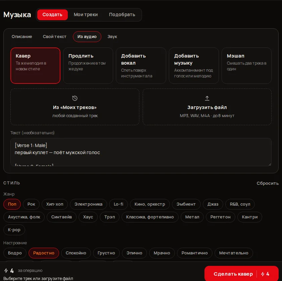Click the resize grip of the lyrics textarea
Viewport: 282px width, 281px height.
(x=270, y=164)
